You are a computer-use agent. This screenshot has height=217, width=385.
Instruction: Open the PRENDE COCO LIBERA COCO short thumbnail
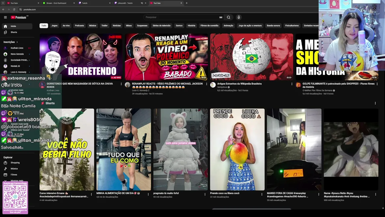point(237,149)
